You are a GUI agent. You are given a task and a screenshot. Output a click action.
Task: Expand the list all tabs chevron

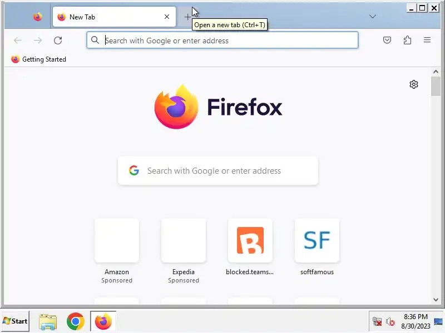pyautogui.click(x=372, y=17)
